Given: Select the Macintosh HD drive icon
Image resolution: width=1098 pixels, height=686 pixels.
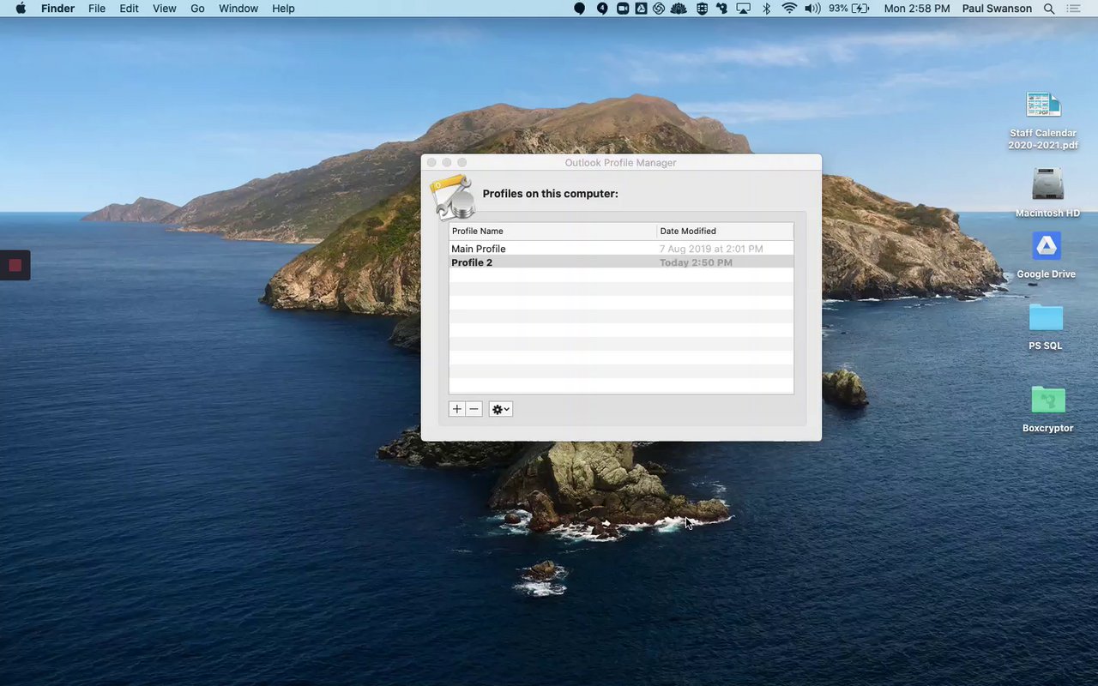Looking at the screenshot, I should [1047, 184].
